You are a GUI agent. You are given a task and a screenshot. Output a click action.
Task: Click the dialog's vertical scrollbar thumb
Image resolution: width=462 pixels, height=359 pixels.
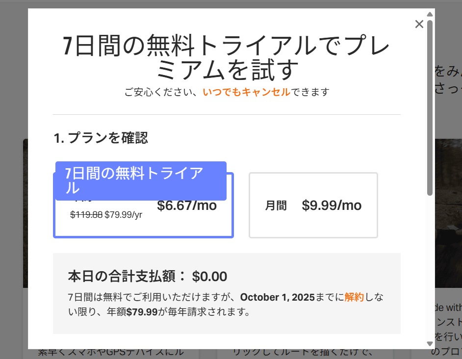430,108
